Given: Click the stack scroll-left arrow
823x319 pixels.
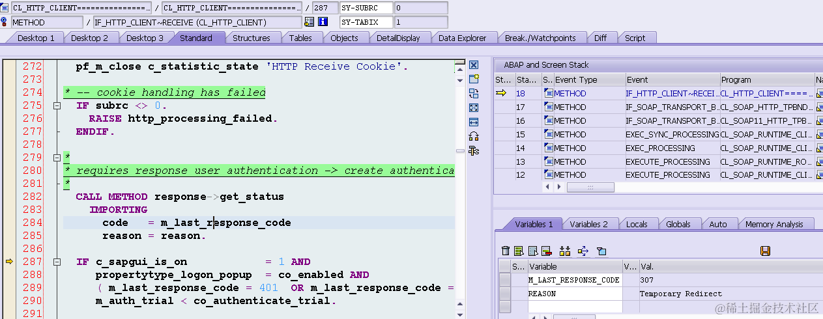Looking at the screenshot, I should [x=547, y=187].
